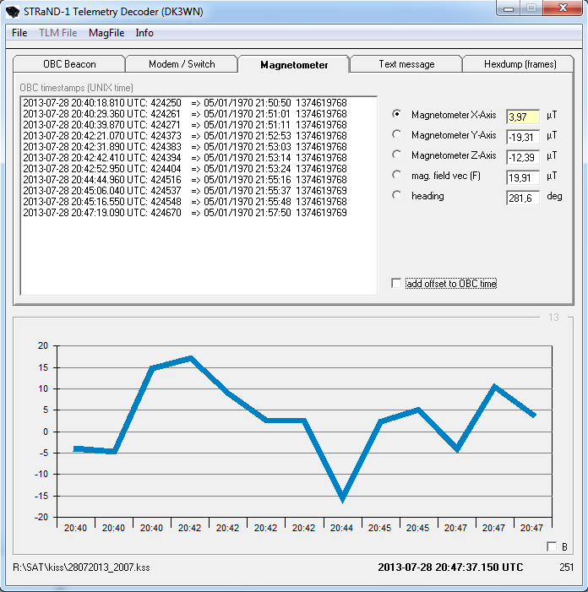Switch to the Modem / Switch tab
The height and width of the screenshot is (592, 588).
(x=182, y=64)
